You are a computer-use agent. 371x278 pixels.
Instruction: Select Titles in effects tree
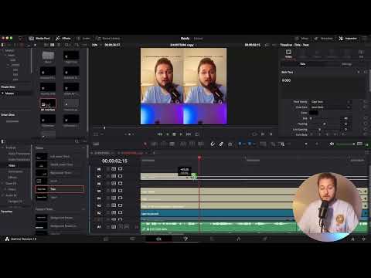coord(12,165)
